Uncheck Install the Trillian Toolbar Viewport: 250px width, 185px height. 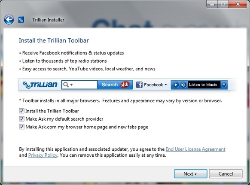[x=21, y=111]
